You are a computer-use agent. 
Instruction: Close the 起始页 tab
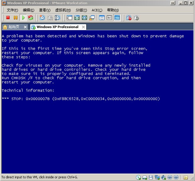pos(25,27)
